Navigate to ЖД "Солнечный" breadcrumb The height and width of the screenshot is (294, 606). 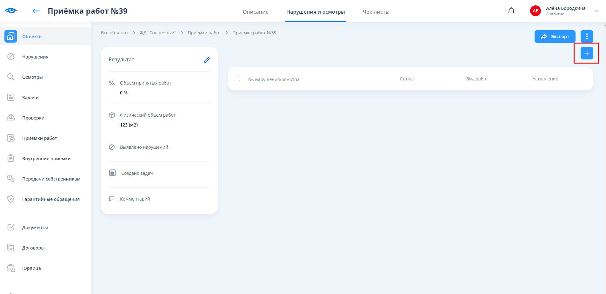tap(158, 33)
